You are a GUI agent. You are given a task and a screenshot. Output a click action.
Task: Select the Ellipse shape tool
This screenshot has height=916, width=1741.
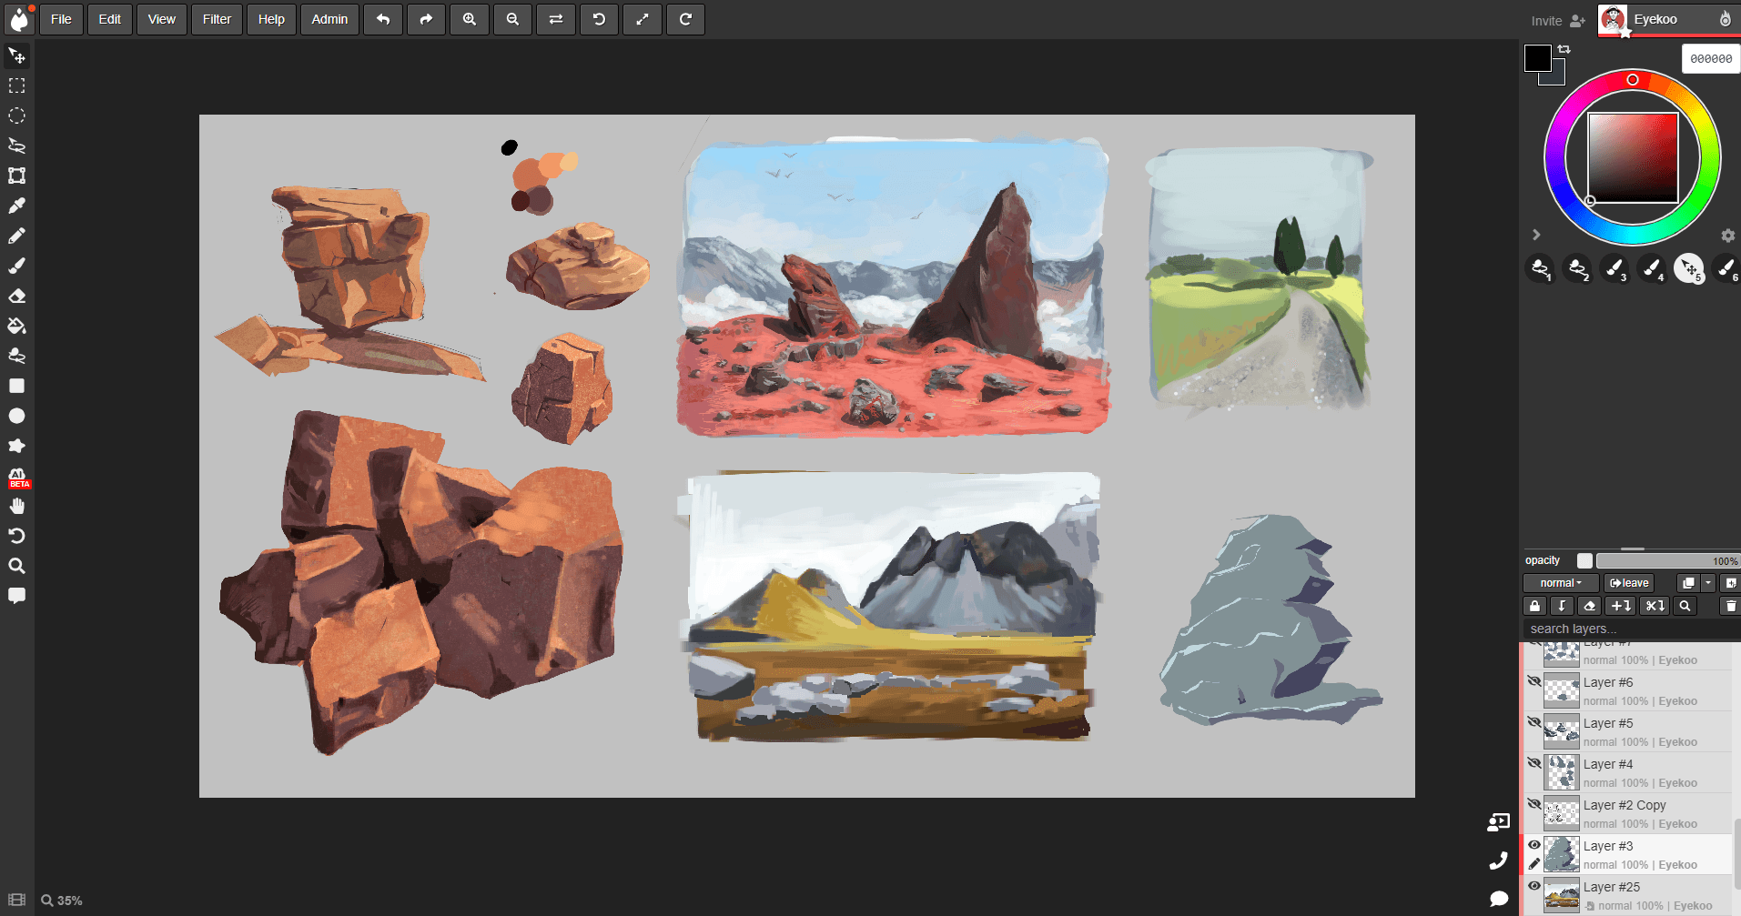(16, 416)
